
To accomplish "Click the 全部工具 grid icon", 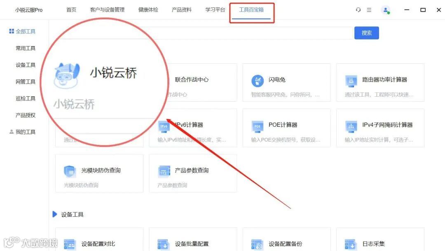I will 12,31.
